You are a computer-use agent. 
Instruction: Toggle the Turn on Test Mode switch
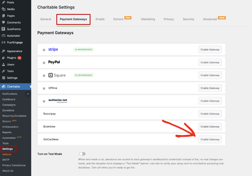click(82, 154)
